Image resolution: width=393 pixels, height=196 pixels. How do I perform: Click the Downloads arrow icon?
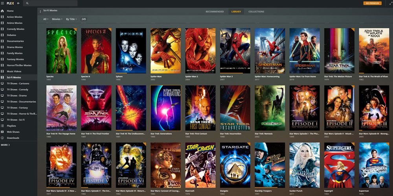[2, 138]
